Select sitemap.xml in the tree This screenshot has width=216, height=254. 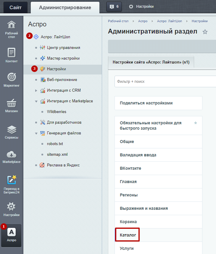57,154
